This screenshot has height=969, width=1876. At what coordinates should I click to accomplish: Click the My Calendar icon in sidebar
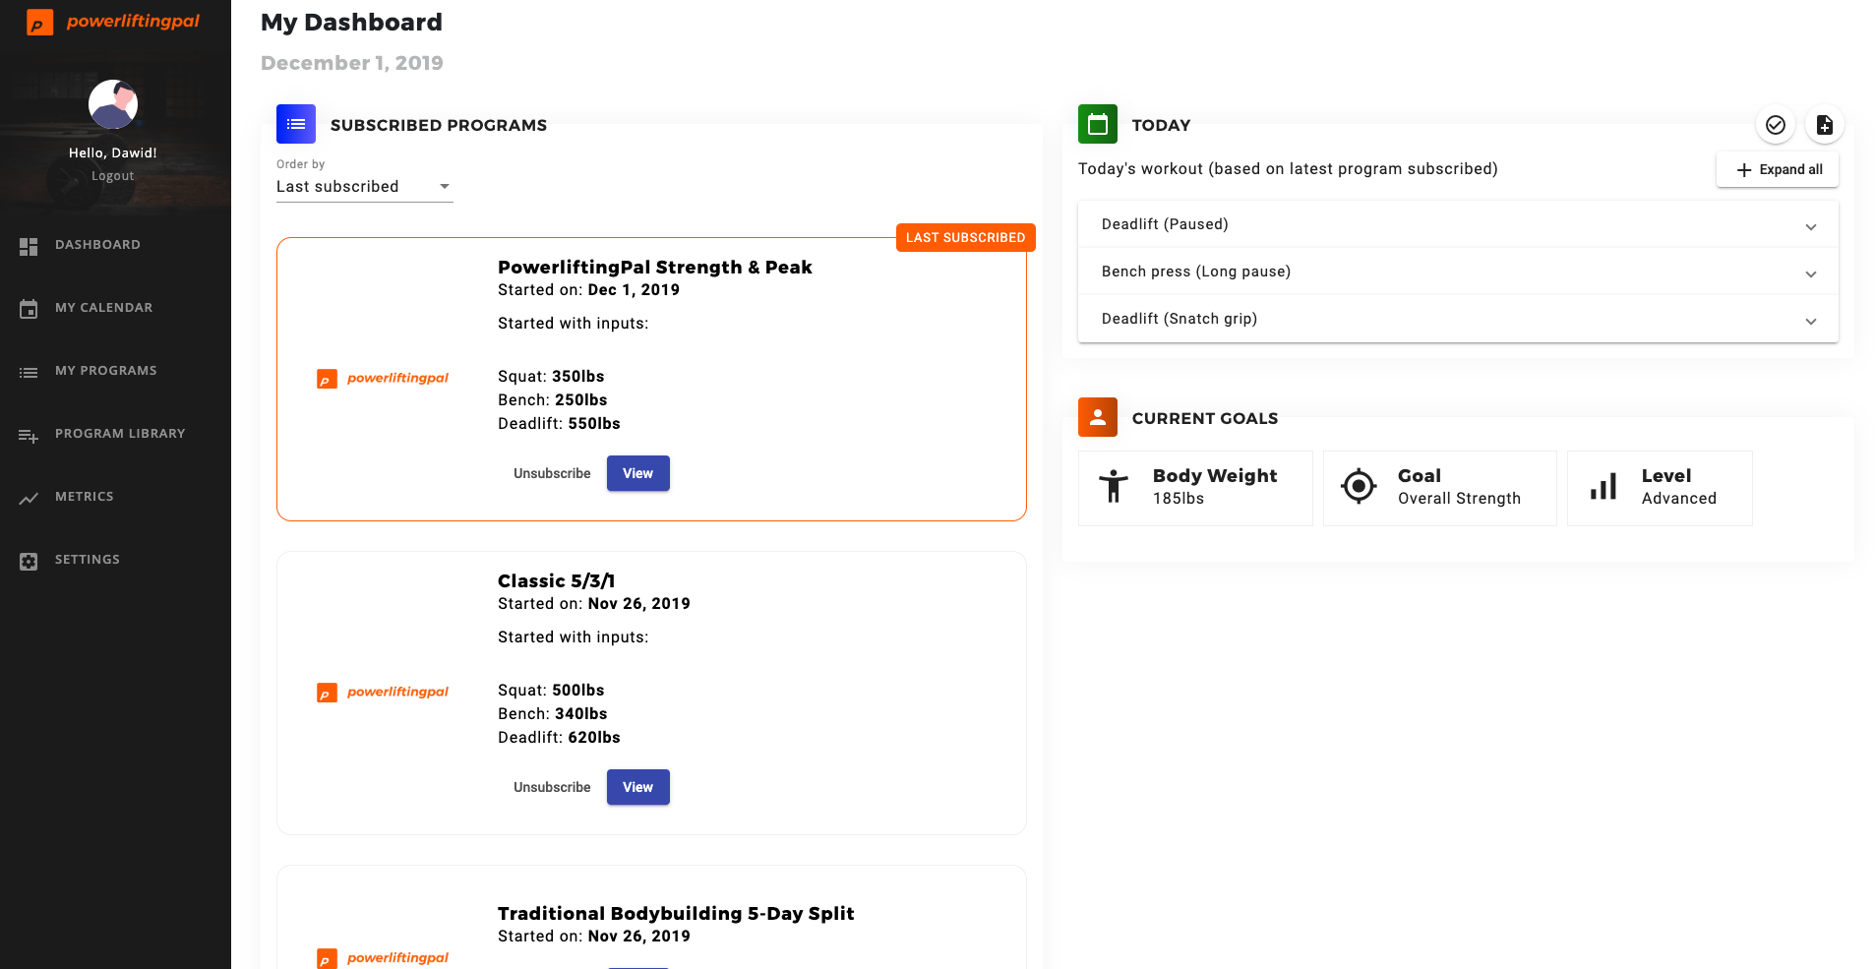point(29,309)
